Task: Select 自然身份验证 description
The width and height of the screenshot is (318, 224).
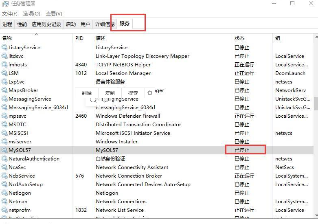Action: click(110, 159)
